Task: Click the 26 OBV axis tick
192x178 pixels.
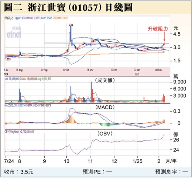Action: pos(176,140)
